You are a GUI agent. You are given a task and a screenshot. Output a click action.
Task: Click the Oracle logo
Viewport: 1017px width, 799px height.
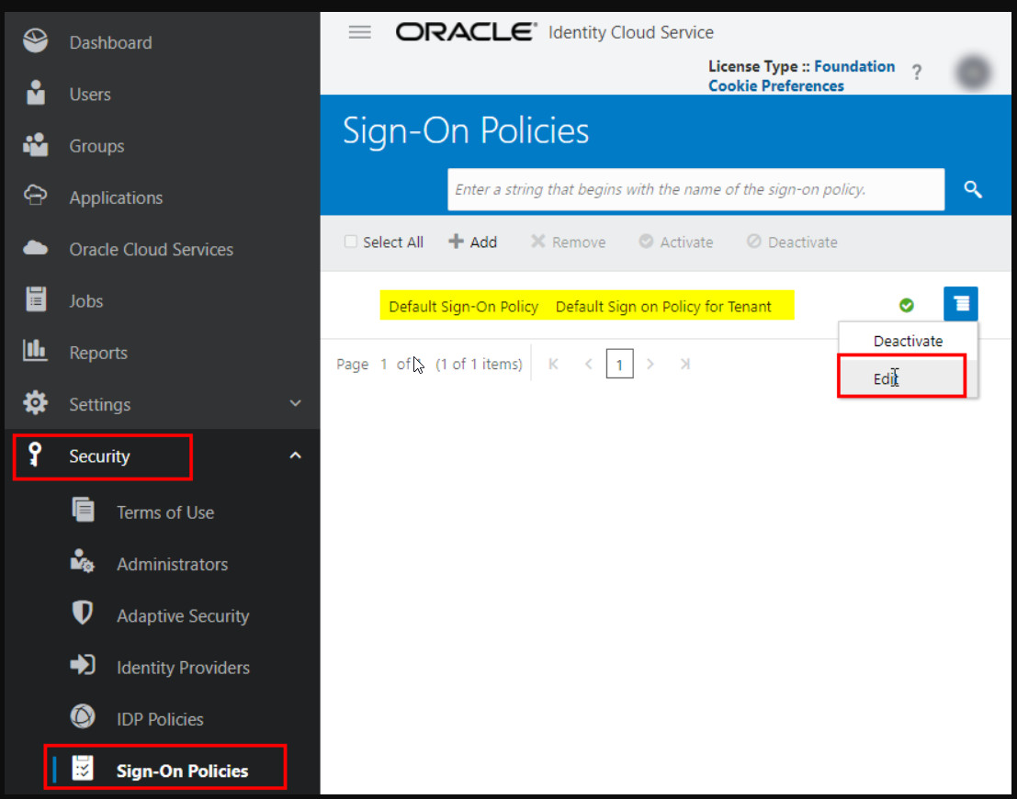pos(467,32)
